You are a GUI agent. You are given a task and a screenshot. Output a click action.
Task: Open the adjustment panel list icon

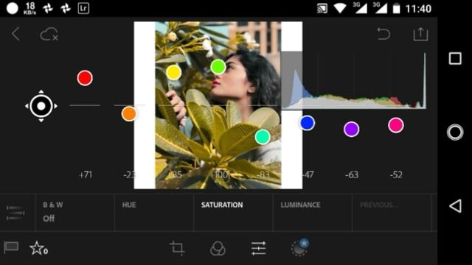click(x=15, y=213)
